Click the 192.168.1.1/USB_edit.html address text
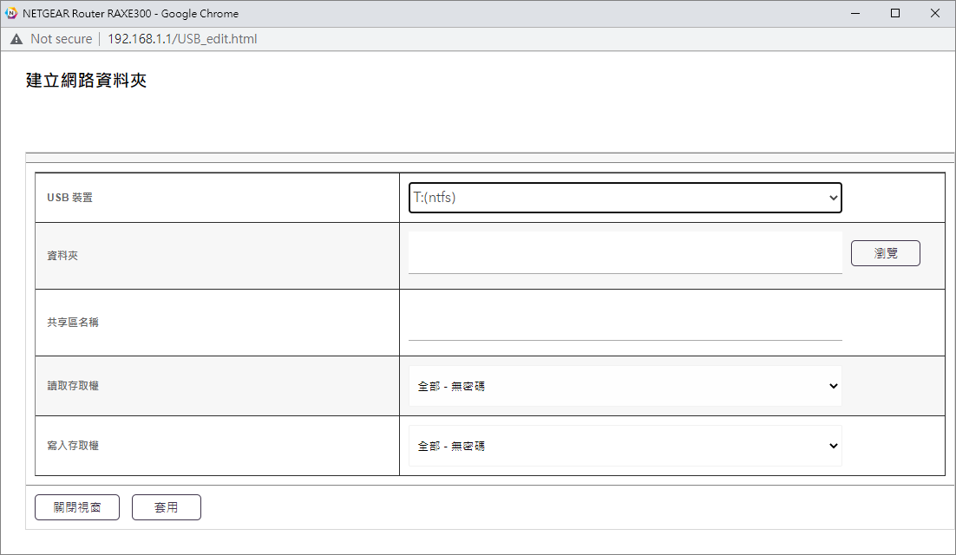 (x=182, y=39)
